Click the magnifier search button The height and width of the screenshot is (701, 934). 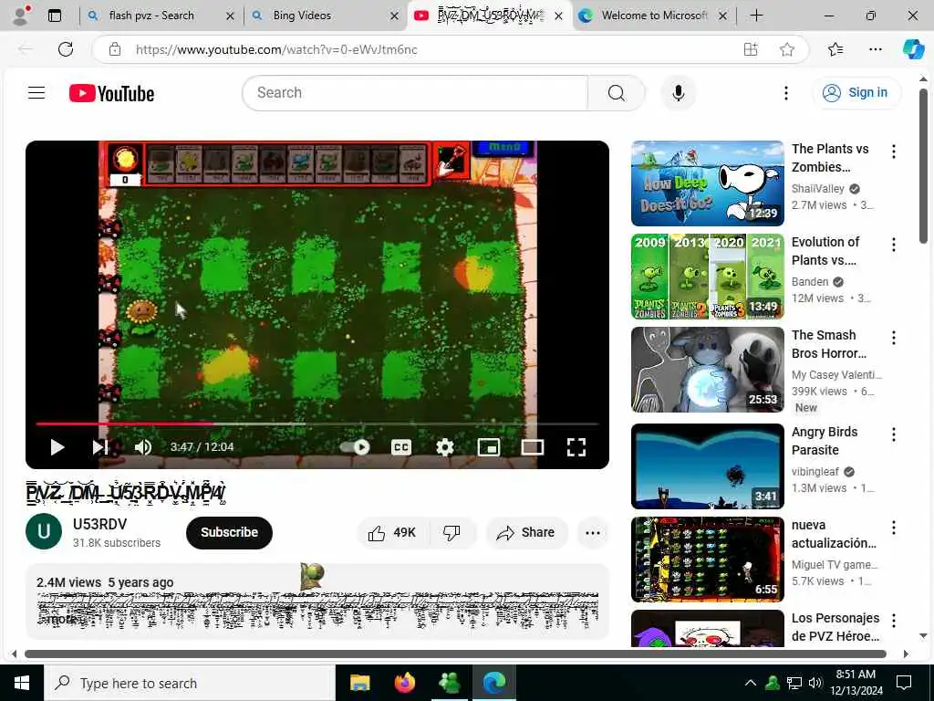(617, 93)
